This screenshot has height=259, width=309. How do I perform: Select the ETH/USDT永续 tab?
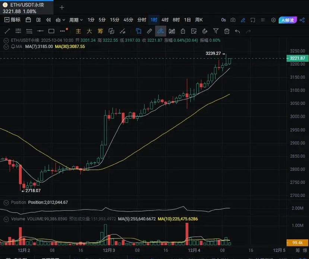pos(26,8)
